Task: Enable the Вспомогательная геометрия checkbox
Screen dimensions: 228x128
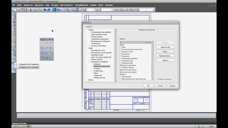Action: coord(121,49)
